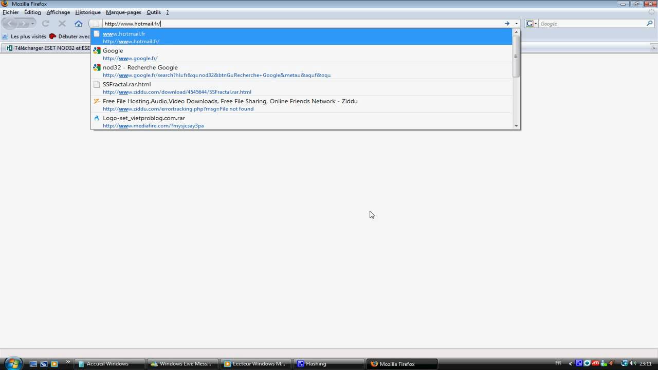Go to the Home page
The height and width of the screenshot is (370, 658).
(x=79, y=24)
